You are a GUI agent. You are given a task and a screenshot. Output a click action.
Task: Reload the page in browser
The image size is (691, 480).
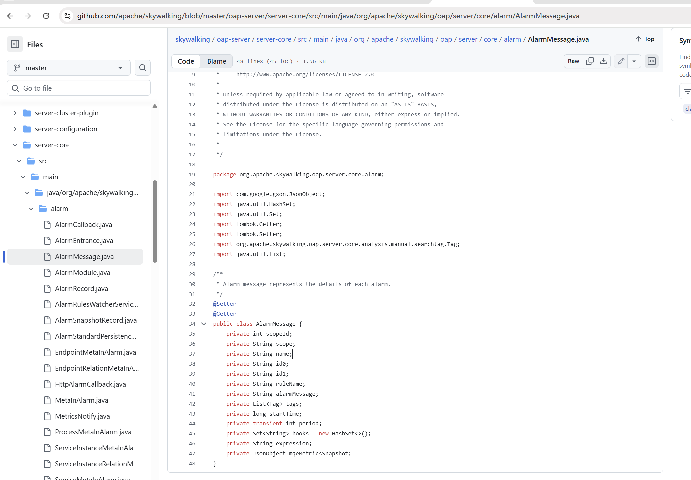(x=46, y=16)
